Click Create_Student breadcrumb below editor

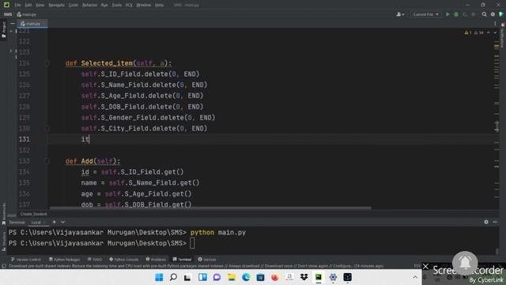33,214
